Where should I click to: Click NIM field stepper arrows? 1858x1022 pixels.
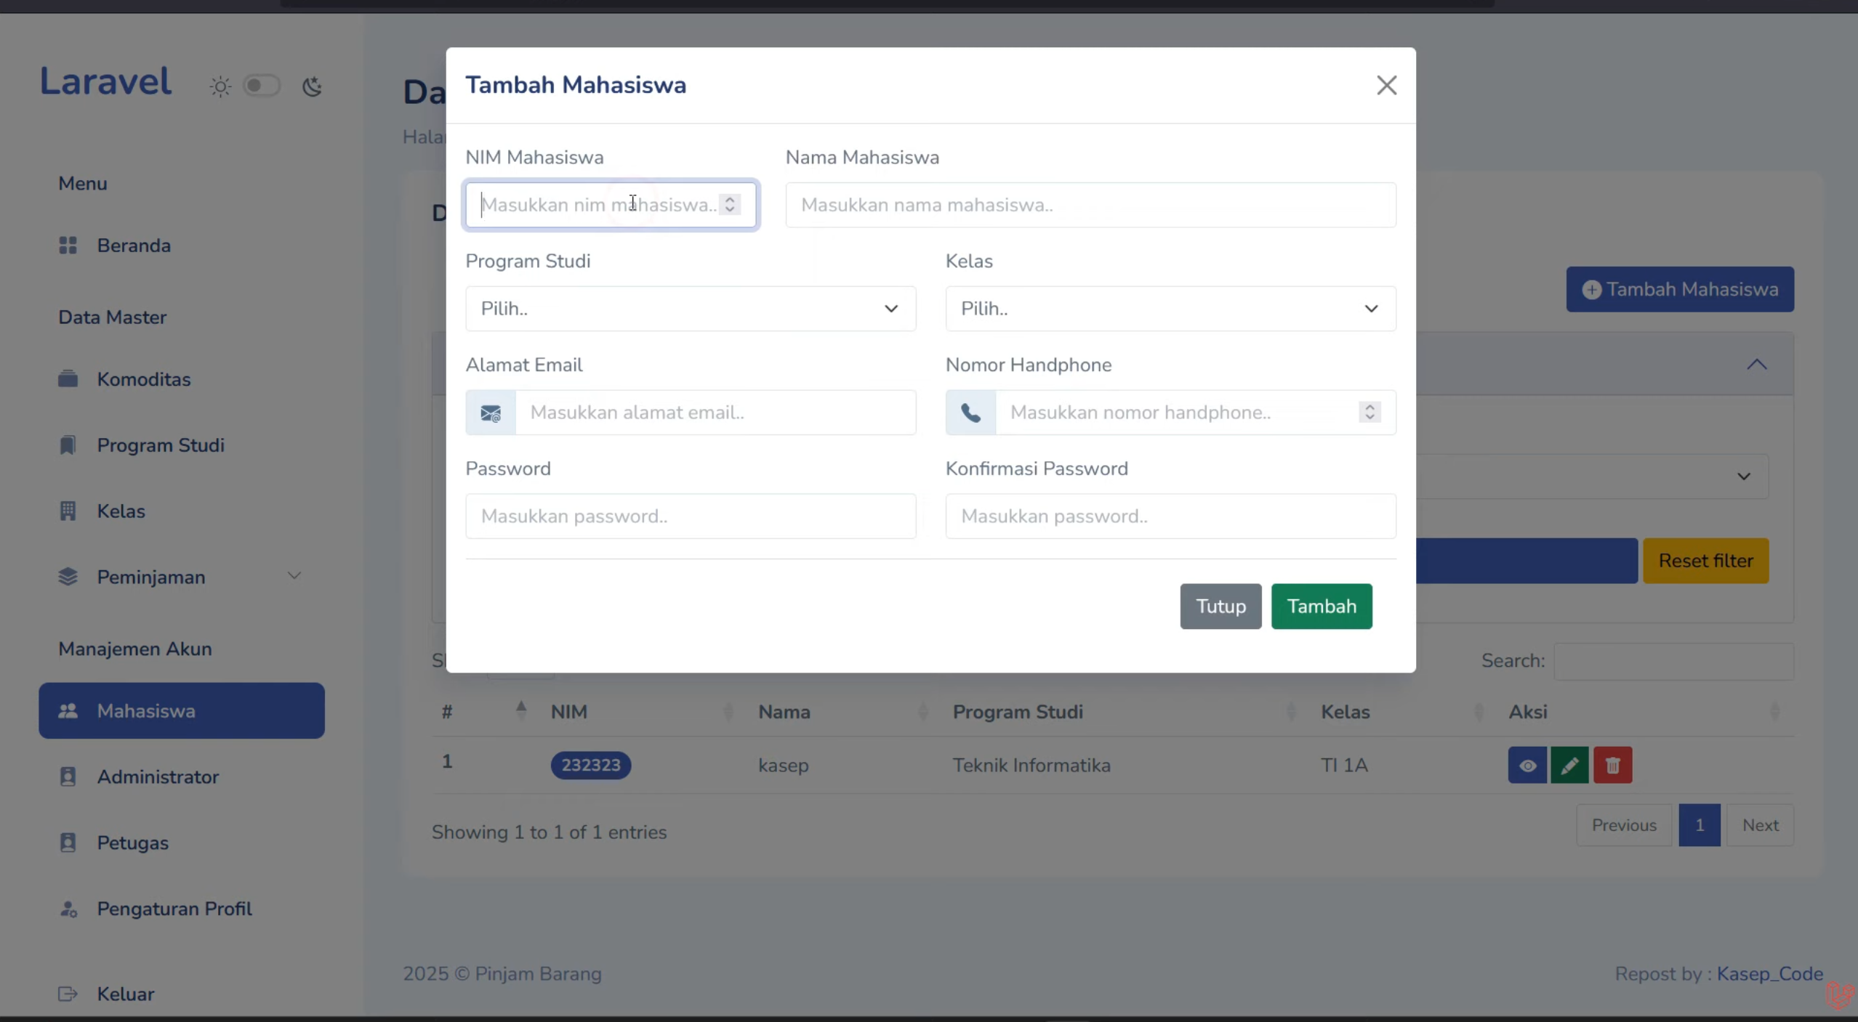click(730, 205)
